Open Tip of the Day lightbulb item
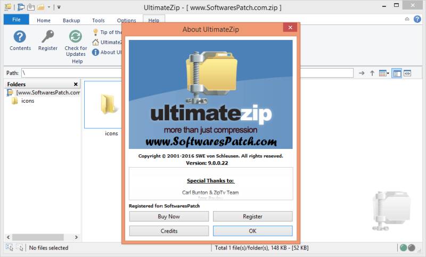Image resolution: width=426 pixels, height=257 pixels. coord(108,32)
